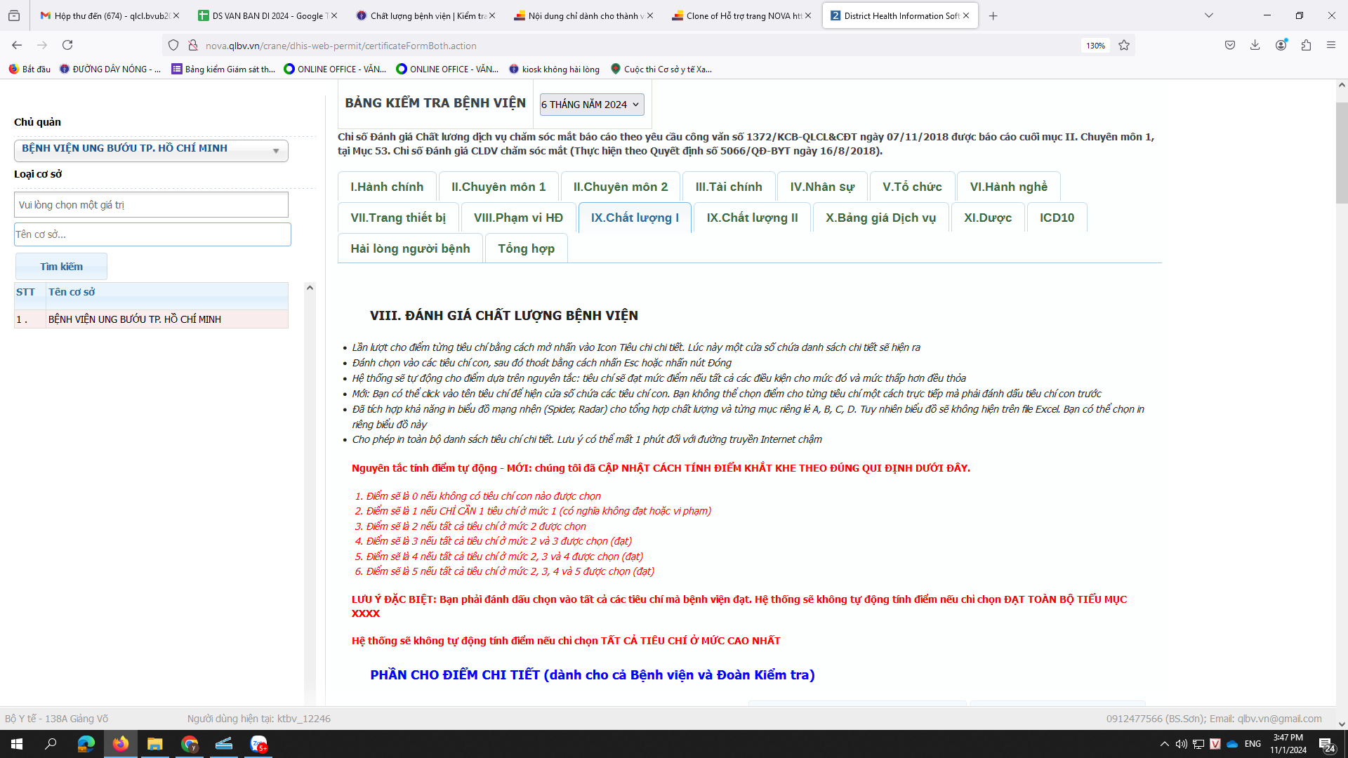Screen dimensions: 1348x758
Task: Click the Windows search magnifier icon
Action: (51, 744)
